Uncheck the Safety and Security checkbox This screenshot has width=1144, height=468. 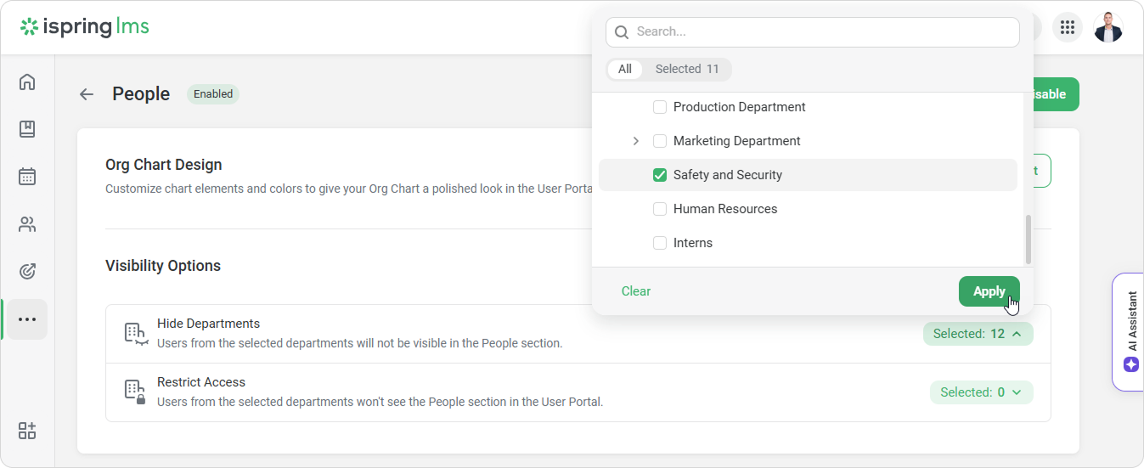coord(659,175)
